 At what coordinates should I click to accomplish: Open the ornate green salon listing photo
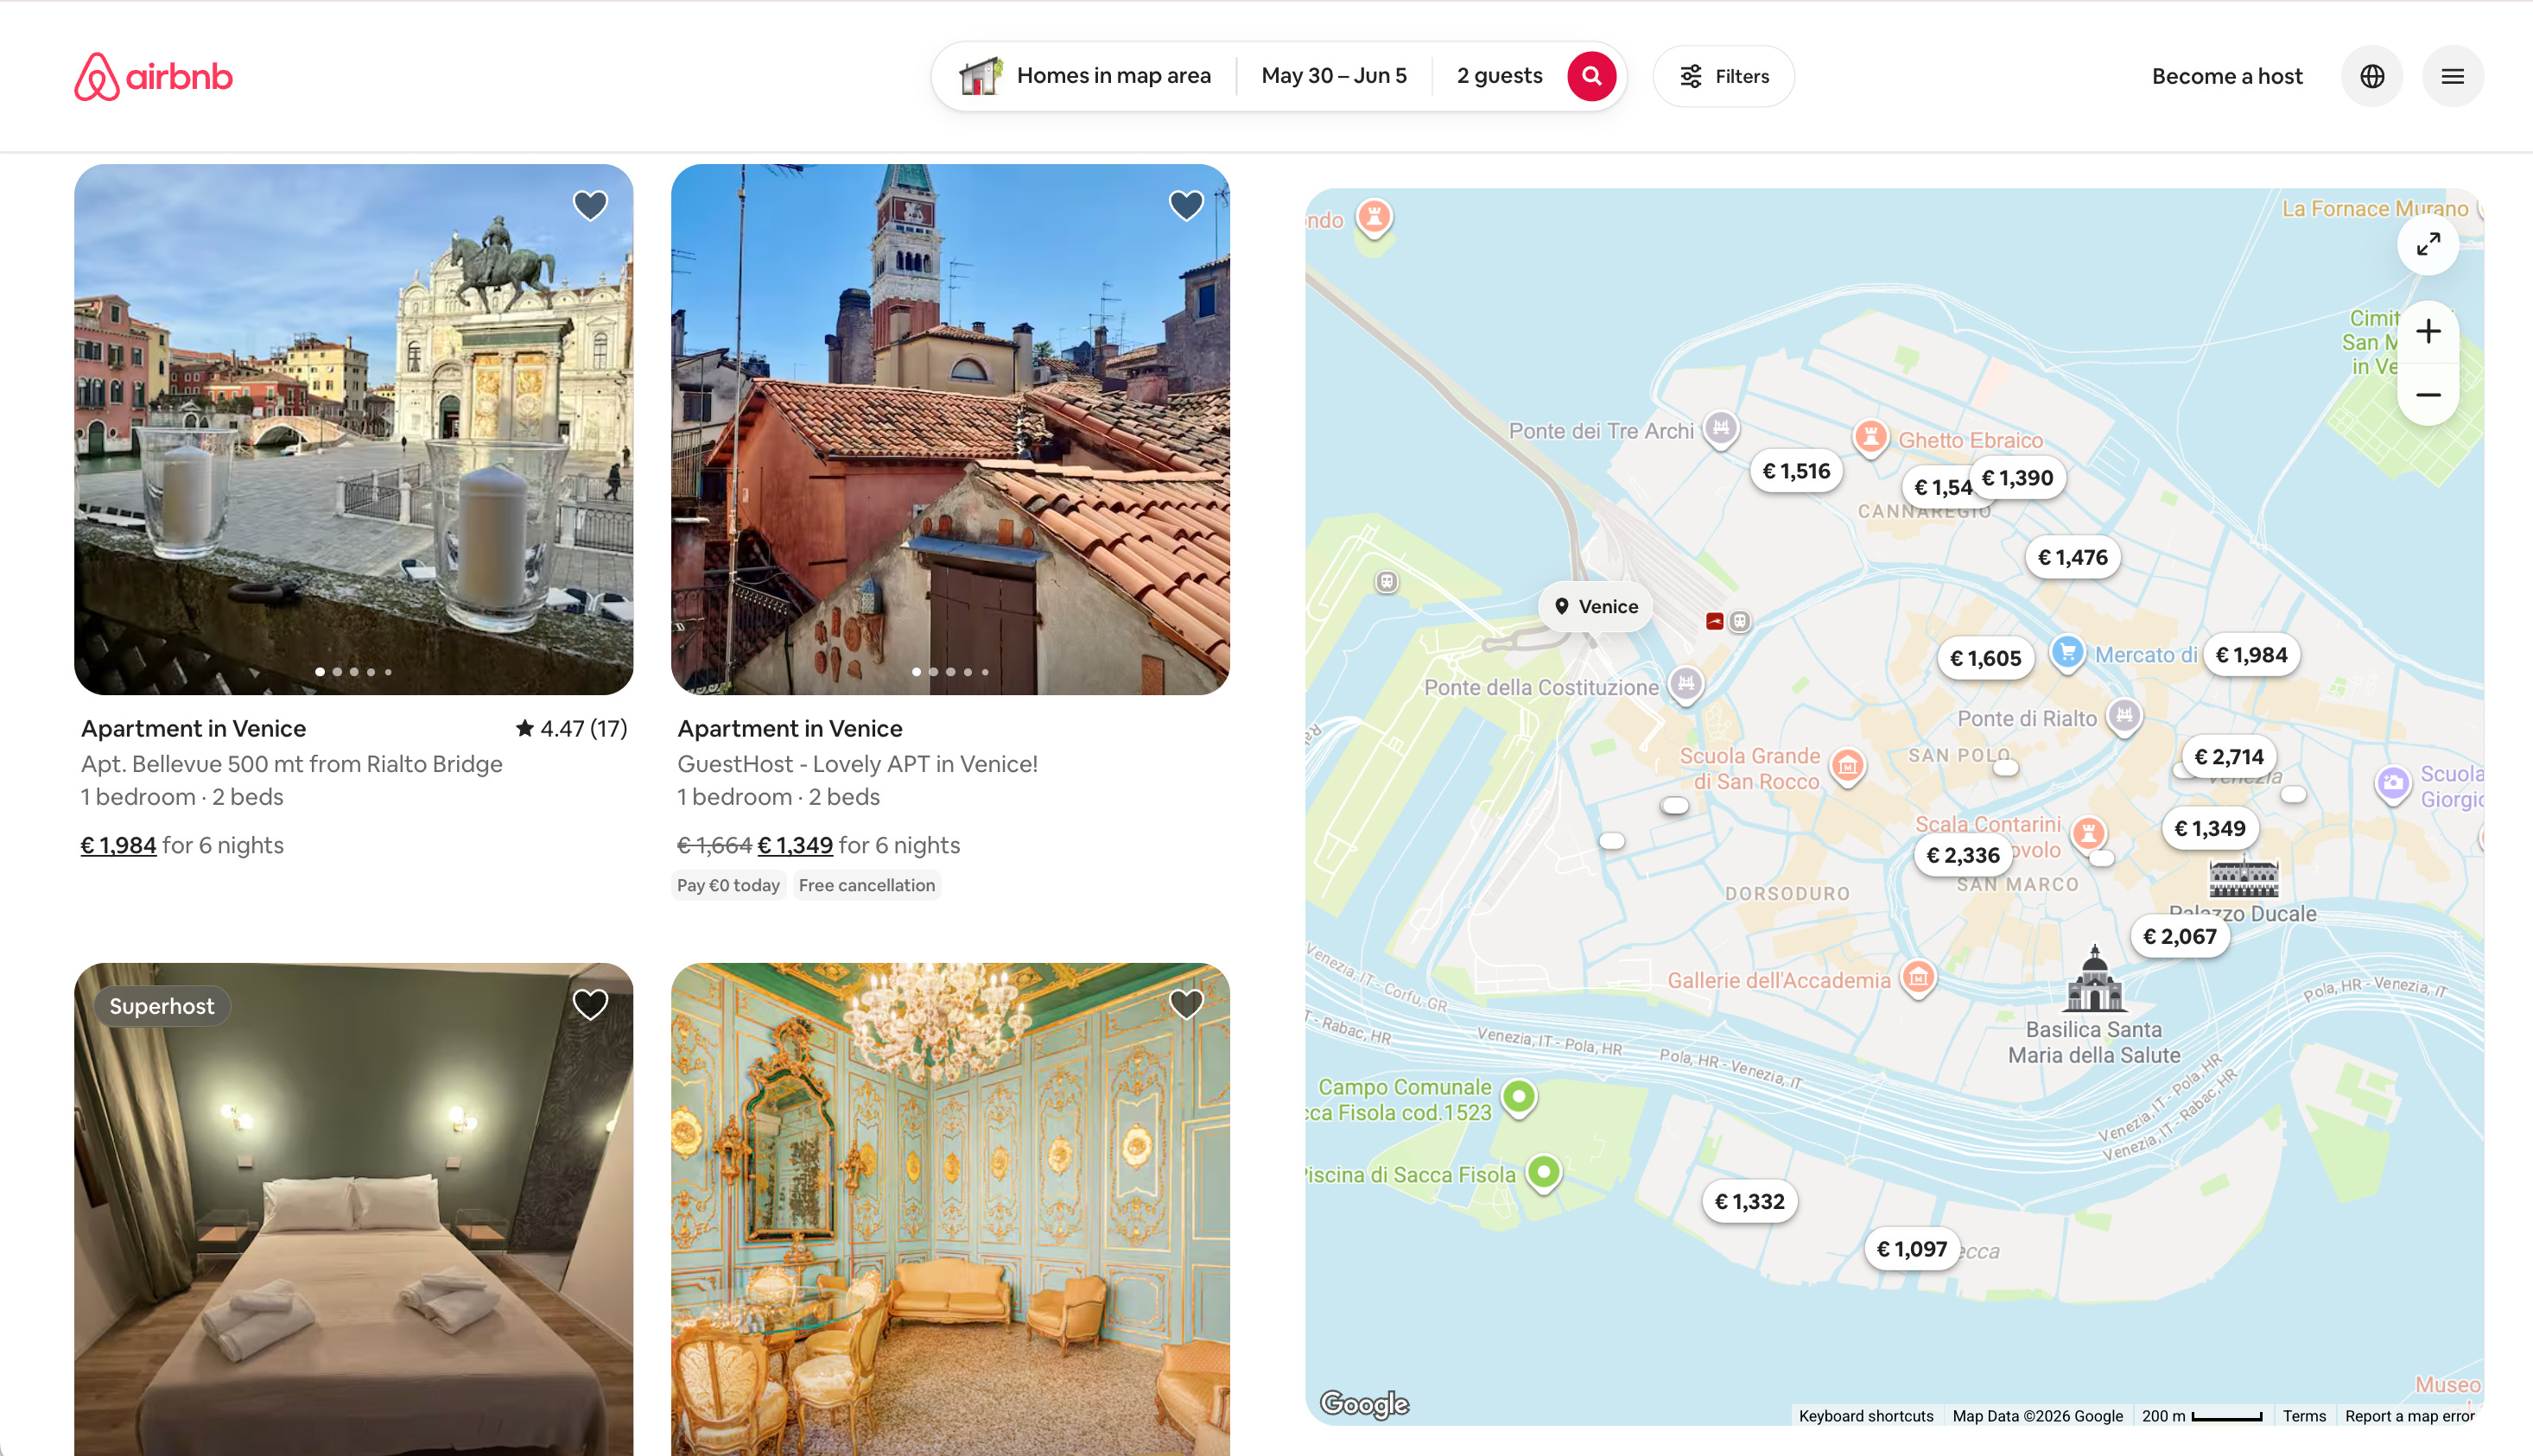pyautogui.click(x=950, y=1209)
